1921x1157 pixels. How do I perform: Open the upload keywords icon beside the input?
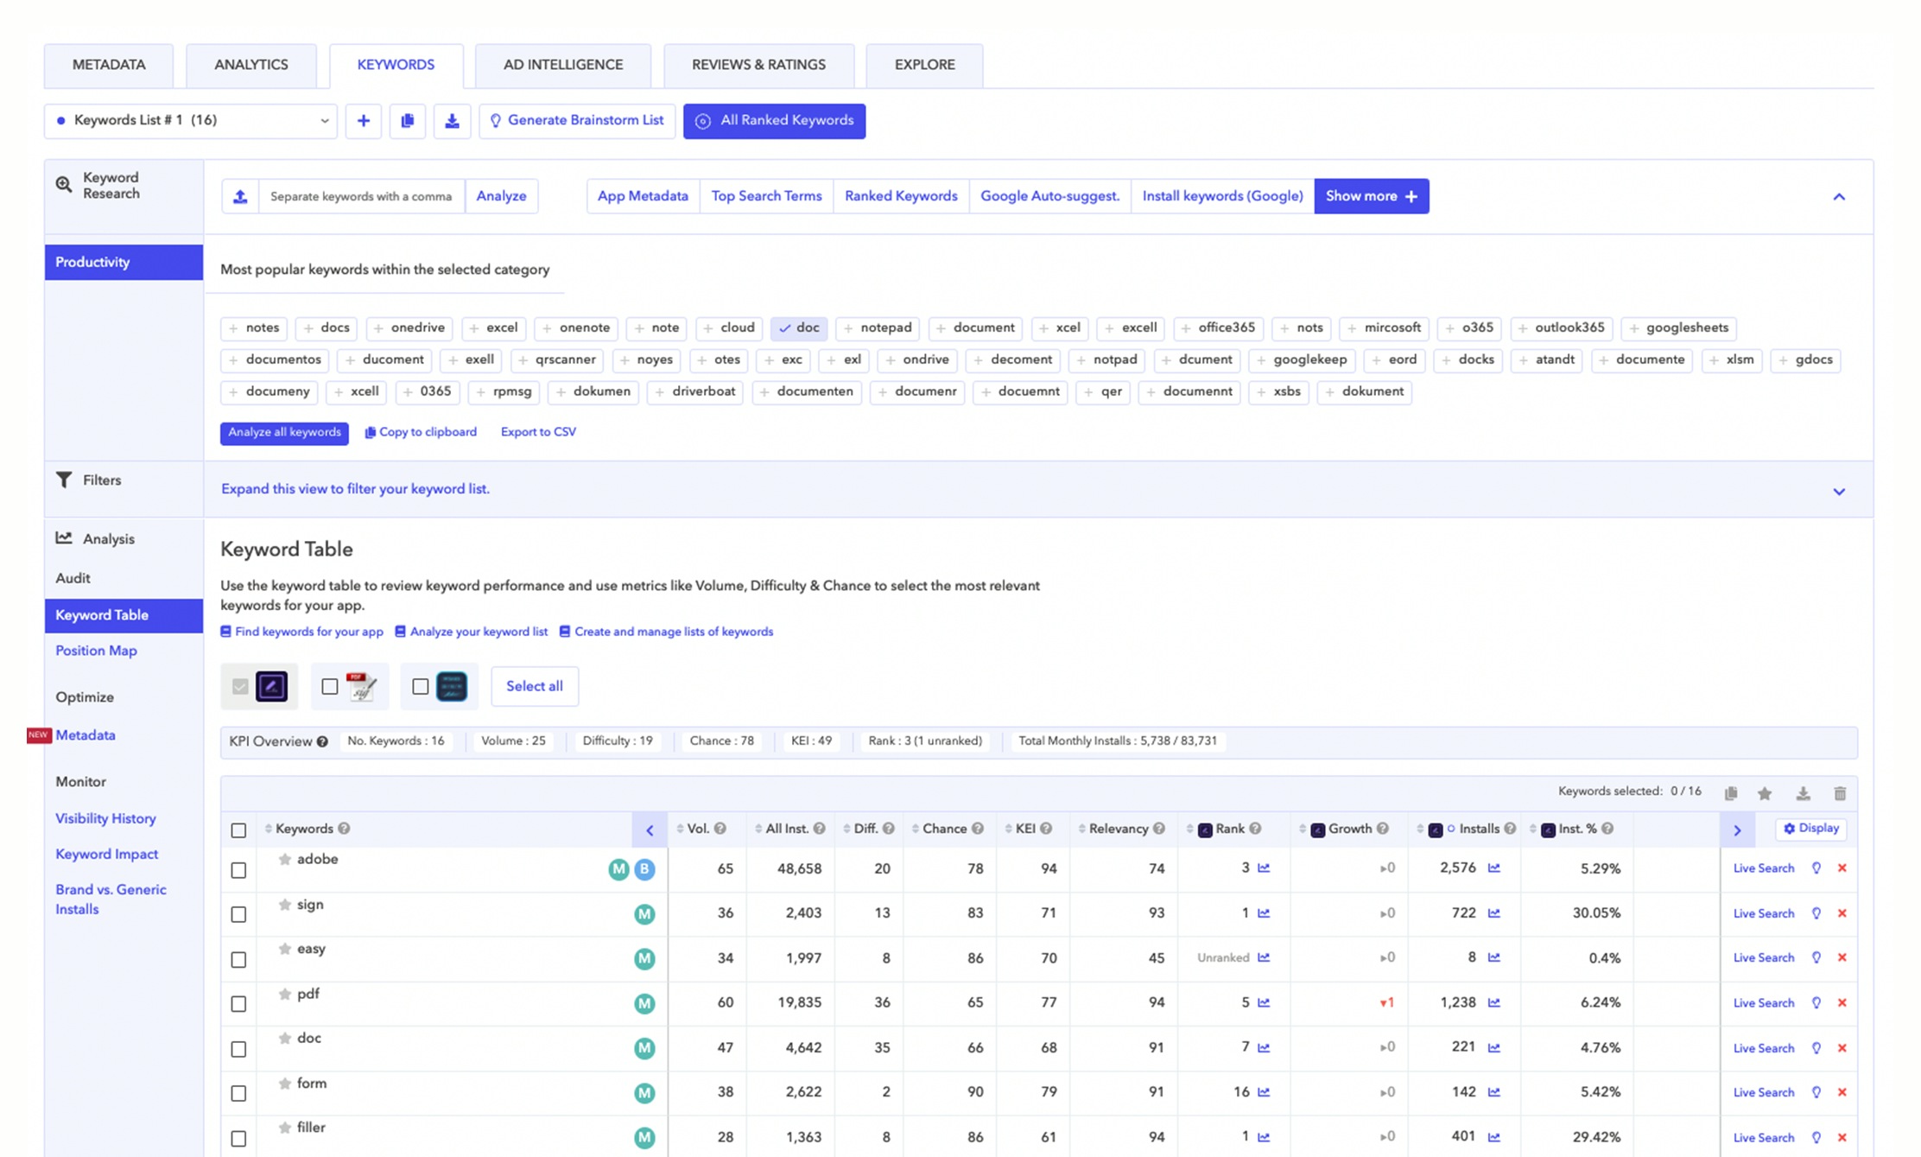tap(239, 196)
